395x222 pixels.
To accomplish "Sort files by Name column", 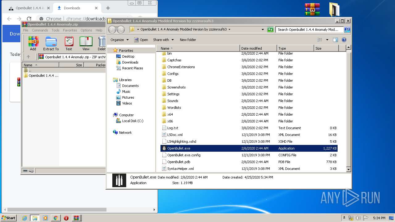I will [198, 48].
